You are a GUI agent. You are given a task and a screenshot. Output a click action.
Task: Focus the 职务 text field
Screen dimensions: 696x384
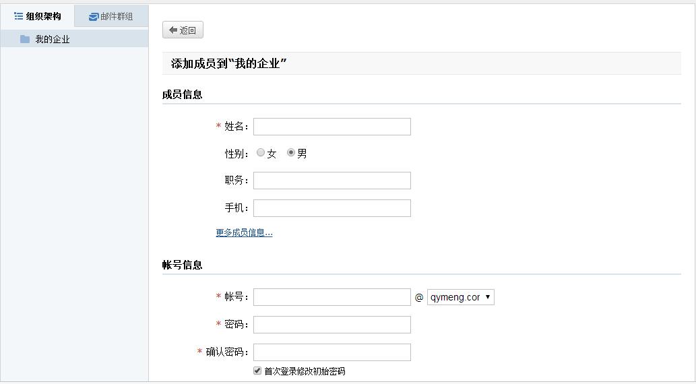click(x=331, y=181)
